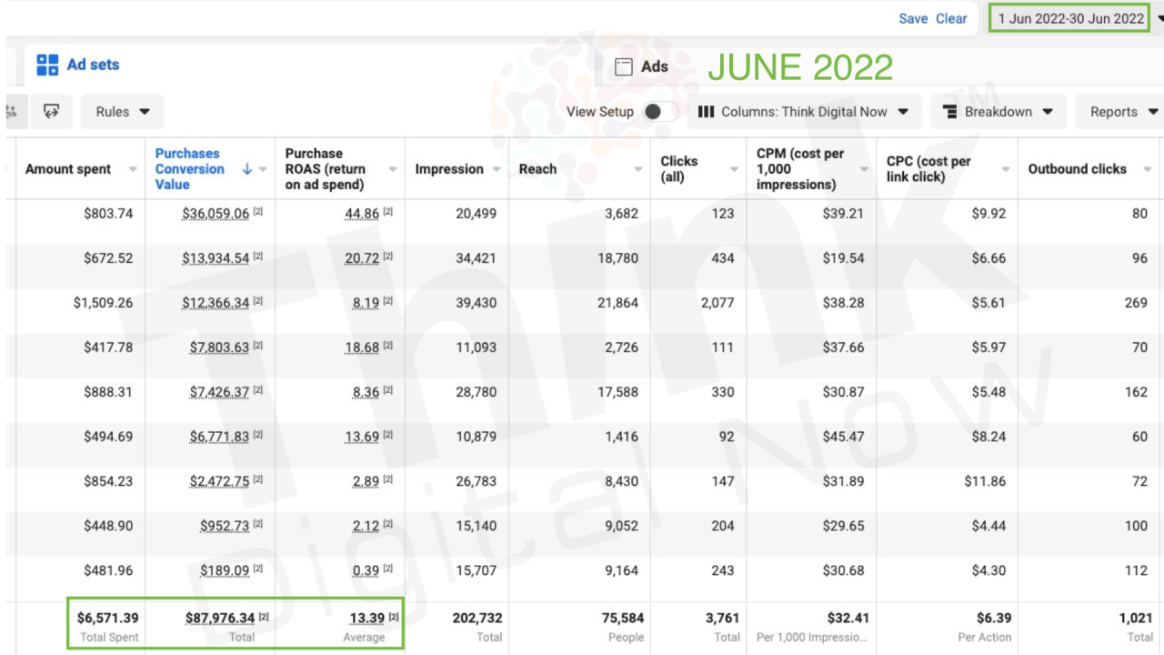The image size is (1164, 655).
Task: Click the Ads tab window icon
Action: point(624,66)
